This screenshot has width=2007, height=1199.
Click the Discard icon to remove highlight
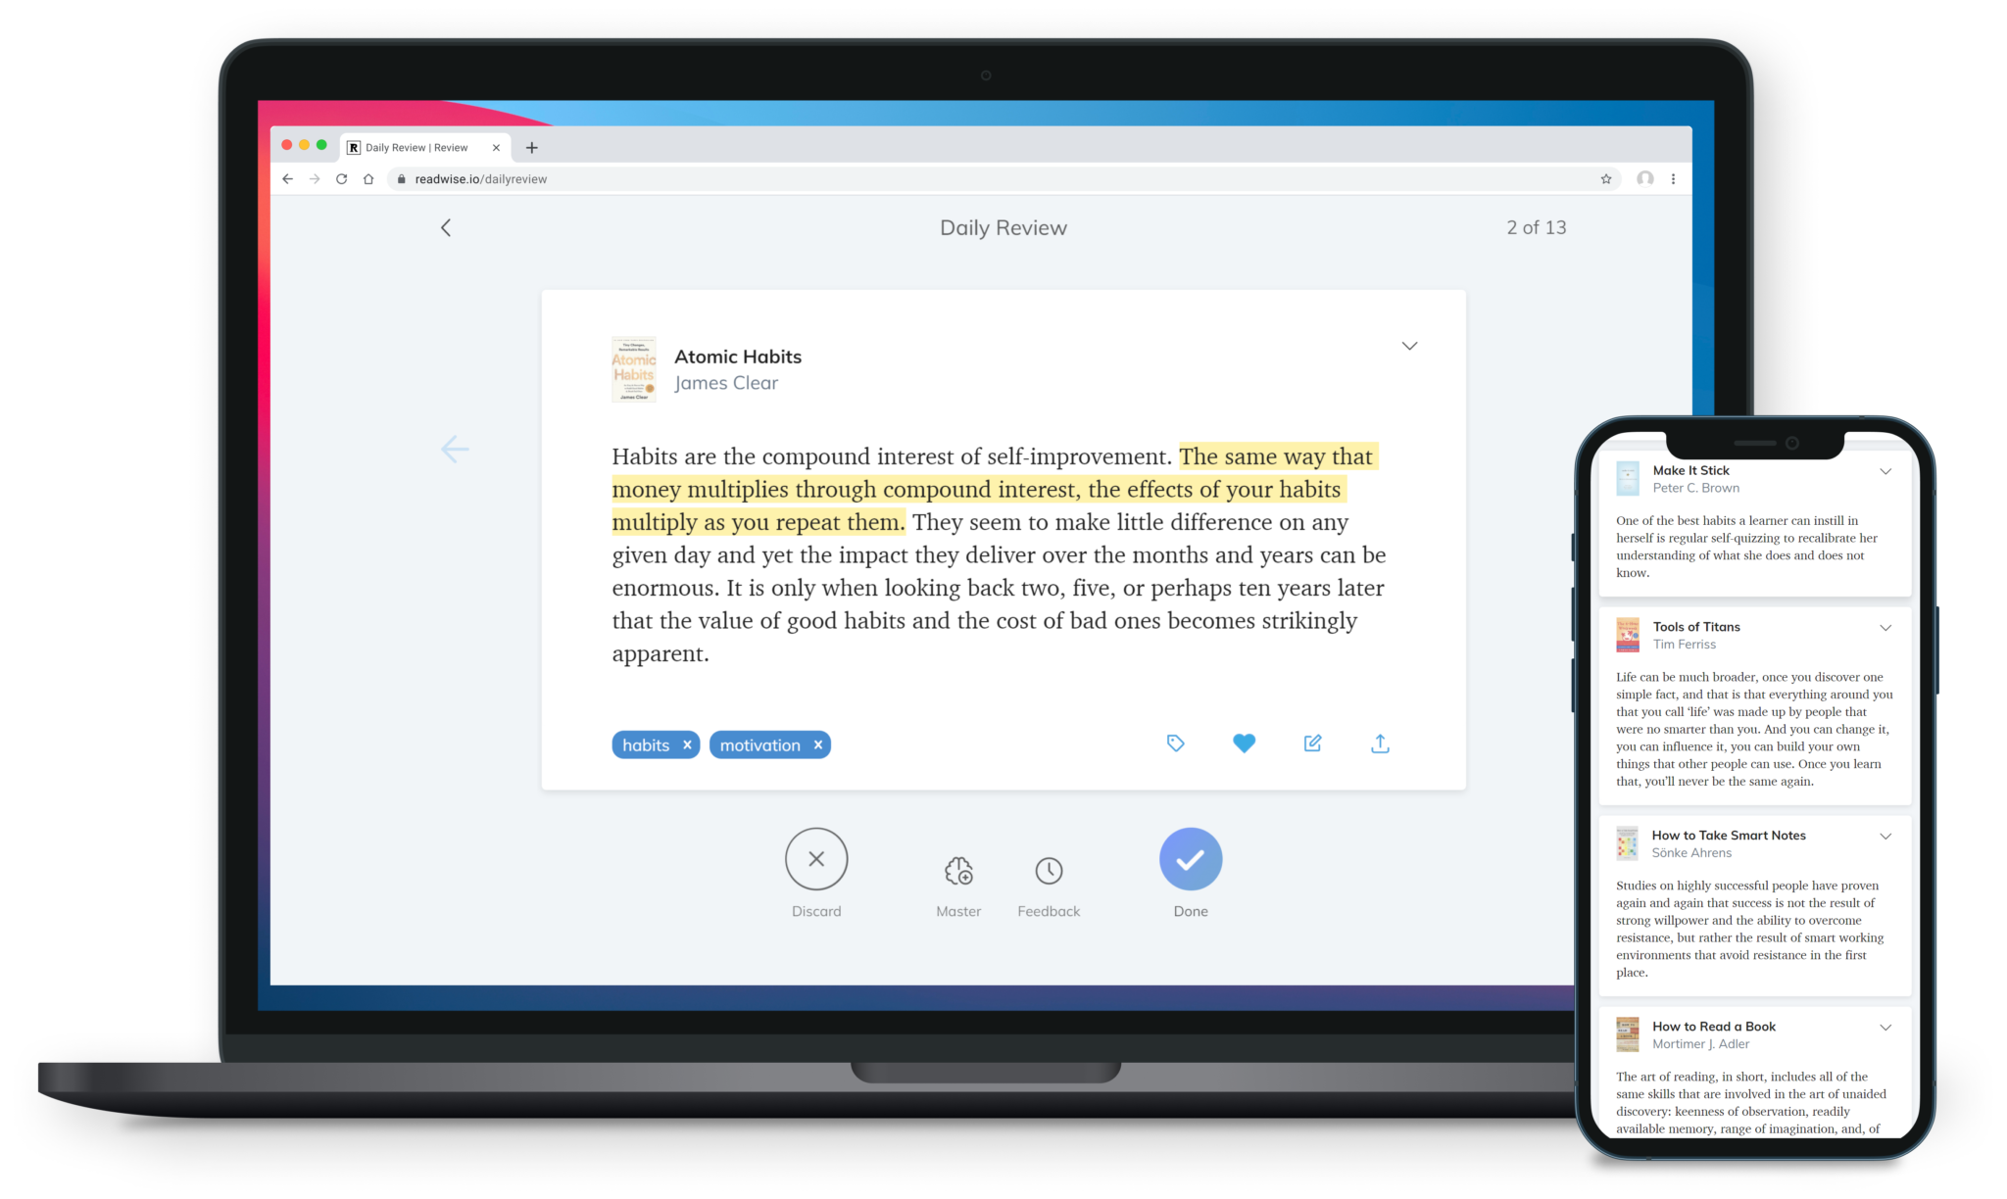816,858
